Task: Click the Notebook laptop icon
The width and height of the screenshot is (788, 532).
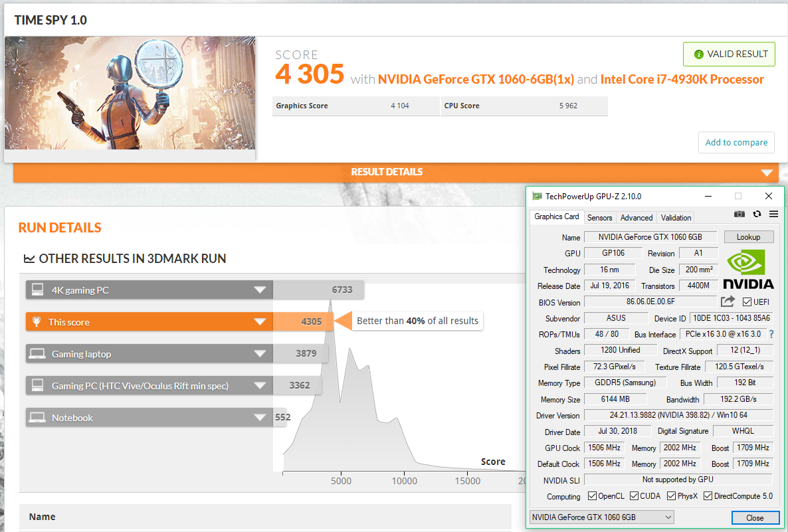Action: [x=37, y=418]
